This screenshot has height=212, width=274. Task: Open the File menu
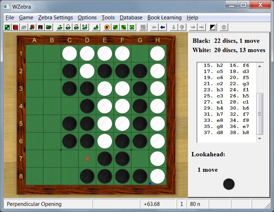10,18
